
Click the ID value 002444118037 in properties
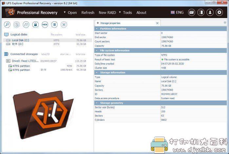pyautogui.click(x=169, y=94)
